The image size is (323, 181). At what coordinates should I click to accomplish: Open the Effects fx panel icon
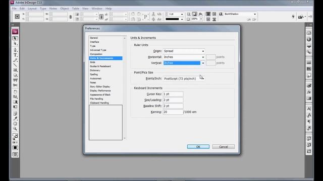(309, 92)
